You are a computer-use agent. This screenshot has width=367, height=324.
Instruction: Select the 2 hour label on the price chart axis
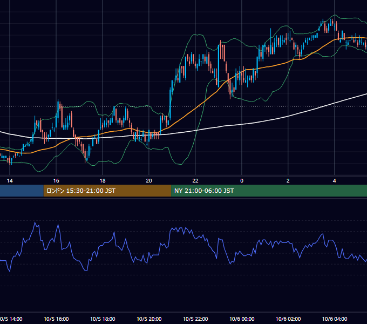point(288,181)
